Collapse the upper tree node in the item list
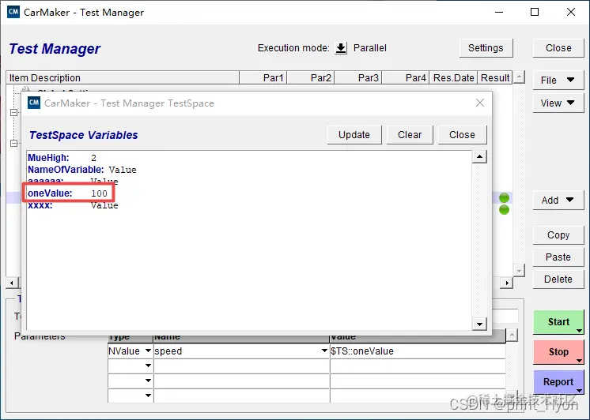The height and width of the screenshot is (420, 590). [x=14, y=112]
